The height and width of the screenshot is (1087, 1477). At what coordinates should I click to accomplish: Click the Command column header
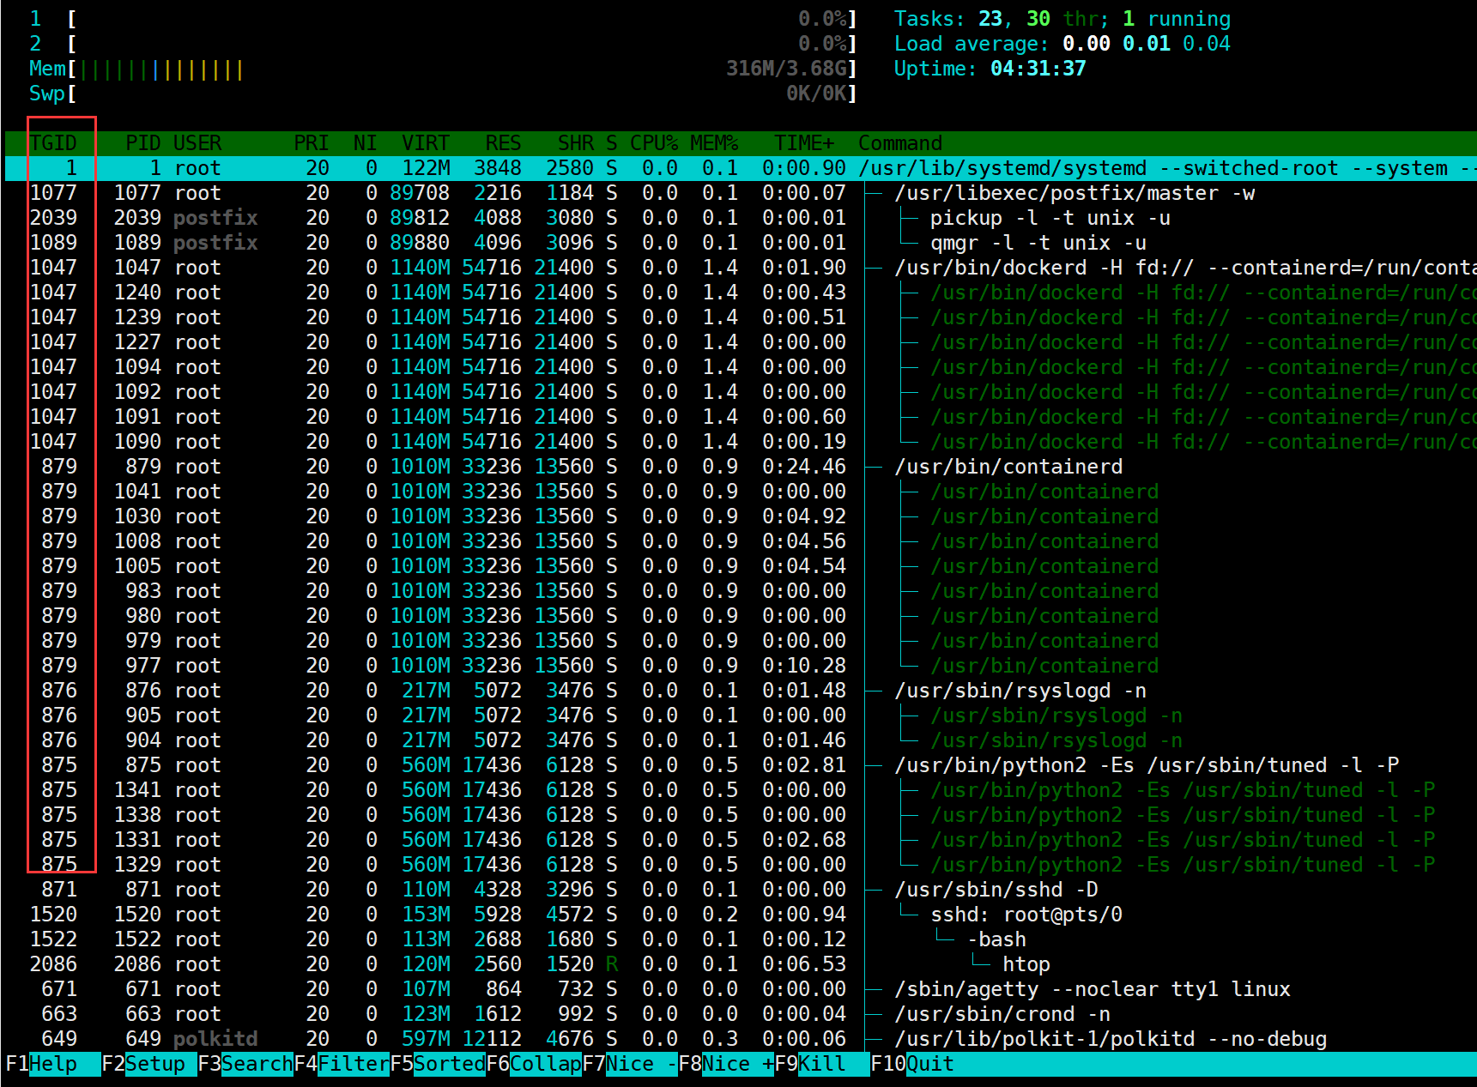pyautogui.click(x=900, y=143)
